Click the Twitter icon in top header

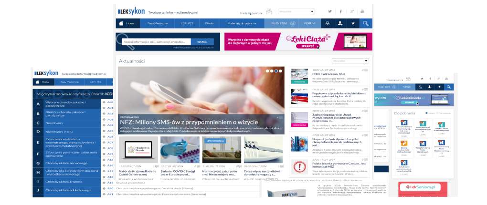pyautogui.click(x=329, y=11)
